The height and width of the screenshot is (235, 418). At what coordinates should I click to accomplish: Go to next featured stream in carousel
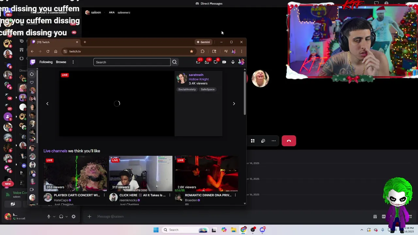click(x=234, y=103)
